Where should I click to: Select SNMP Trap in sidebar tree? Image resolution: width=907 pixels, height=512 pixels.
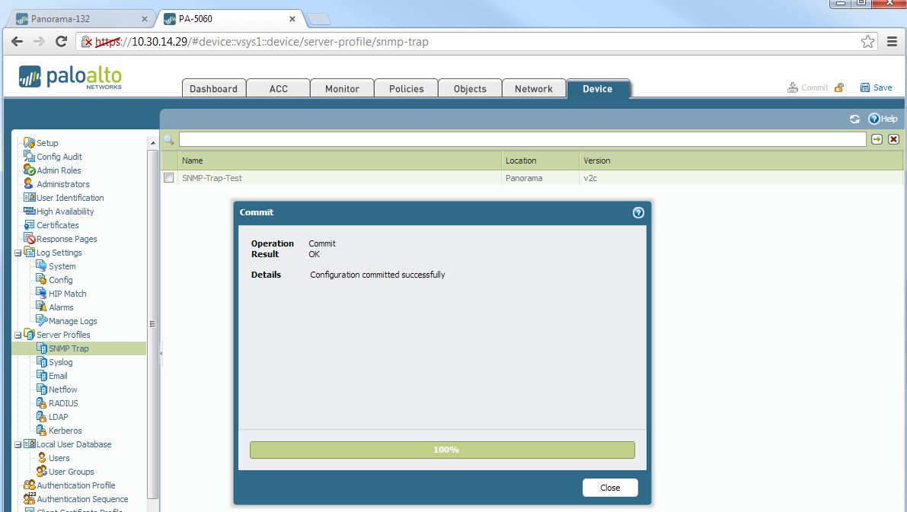[x=69, y=348]
